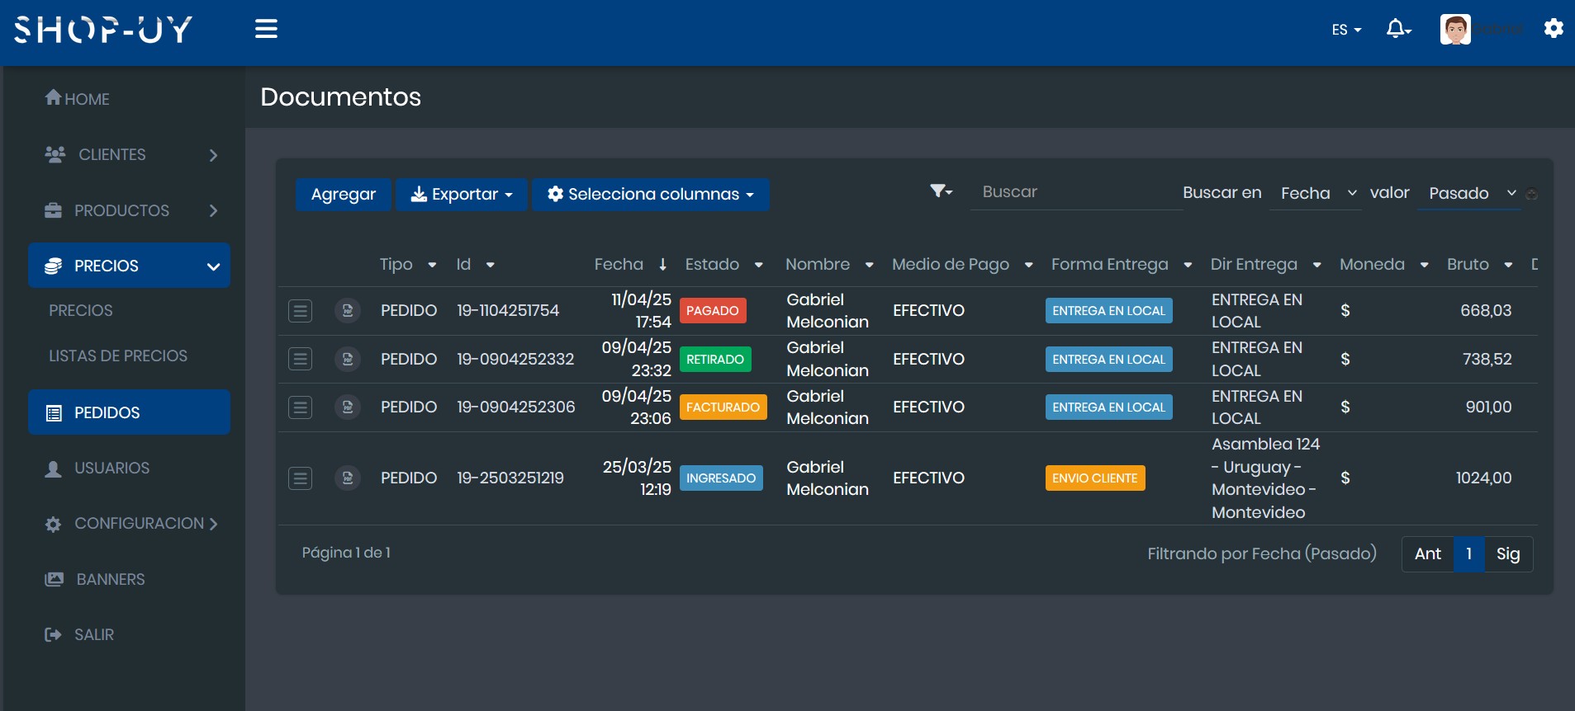Viewport: 1575px width, 711px height.
Task: Click document icon for order 19-1104251754
Action: [x=348, y=311]
